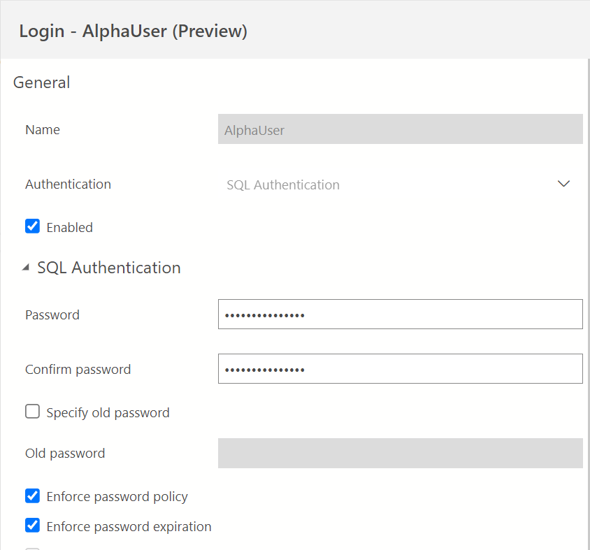Viewport: 590px width, 550px height.
Task: Toggle the Enabled checkbox
Action: pos(32,226)
